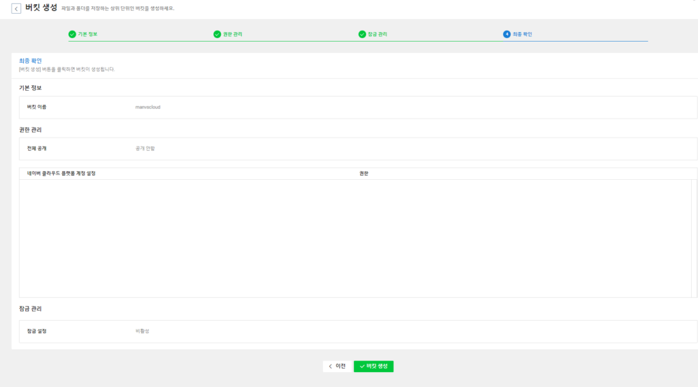Click the 버킷 생성 page title text
Screen dimensions: 698x387
click(41, 7)
